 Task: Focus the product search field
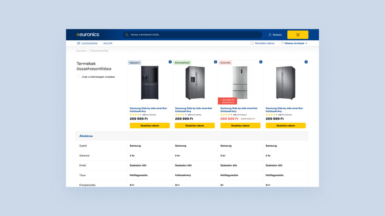pyautogui.click(x=192, y=35)
